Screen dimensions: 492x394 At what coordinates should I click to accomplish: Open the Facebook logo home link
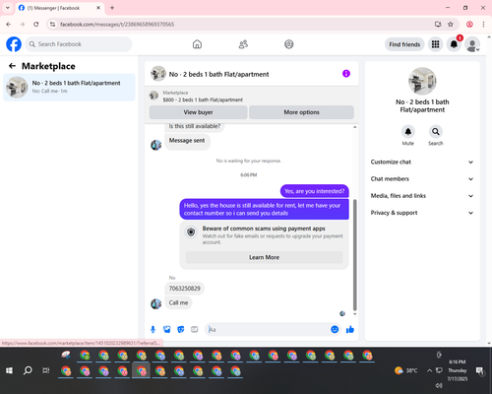[14, 44]
